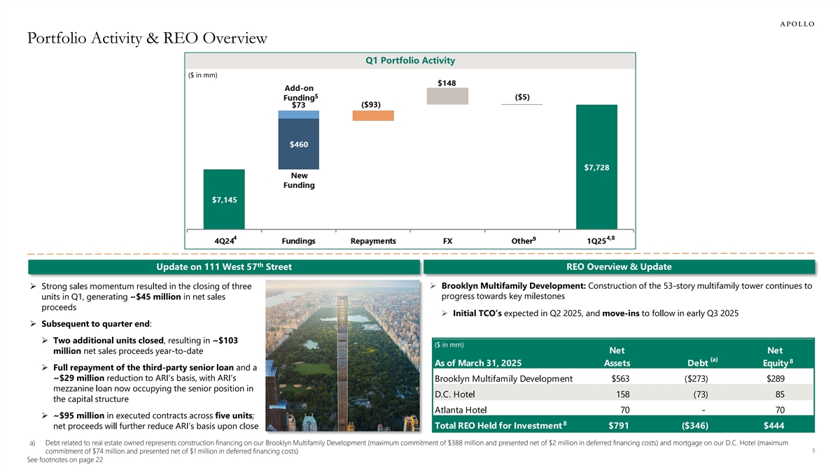Click the orange Repayments bar

click(x=372, y=115)
